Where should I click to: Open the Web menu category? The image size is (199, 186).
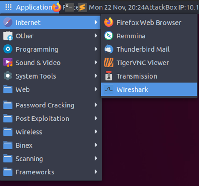tap(50, 89)
